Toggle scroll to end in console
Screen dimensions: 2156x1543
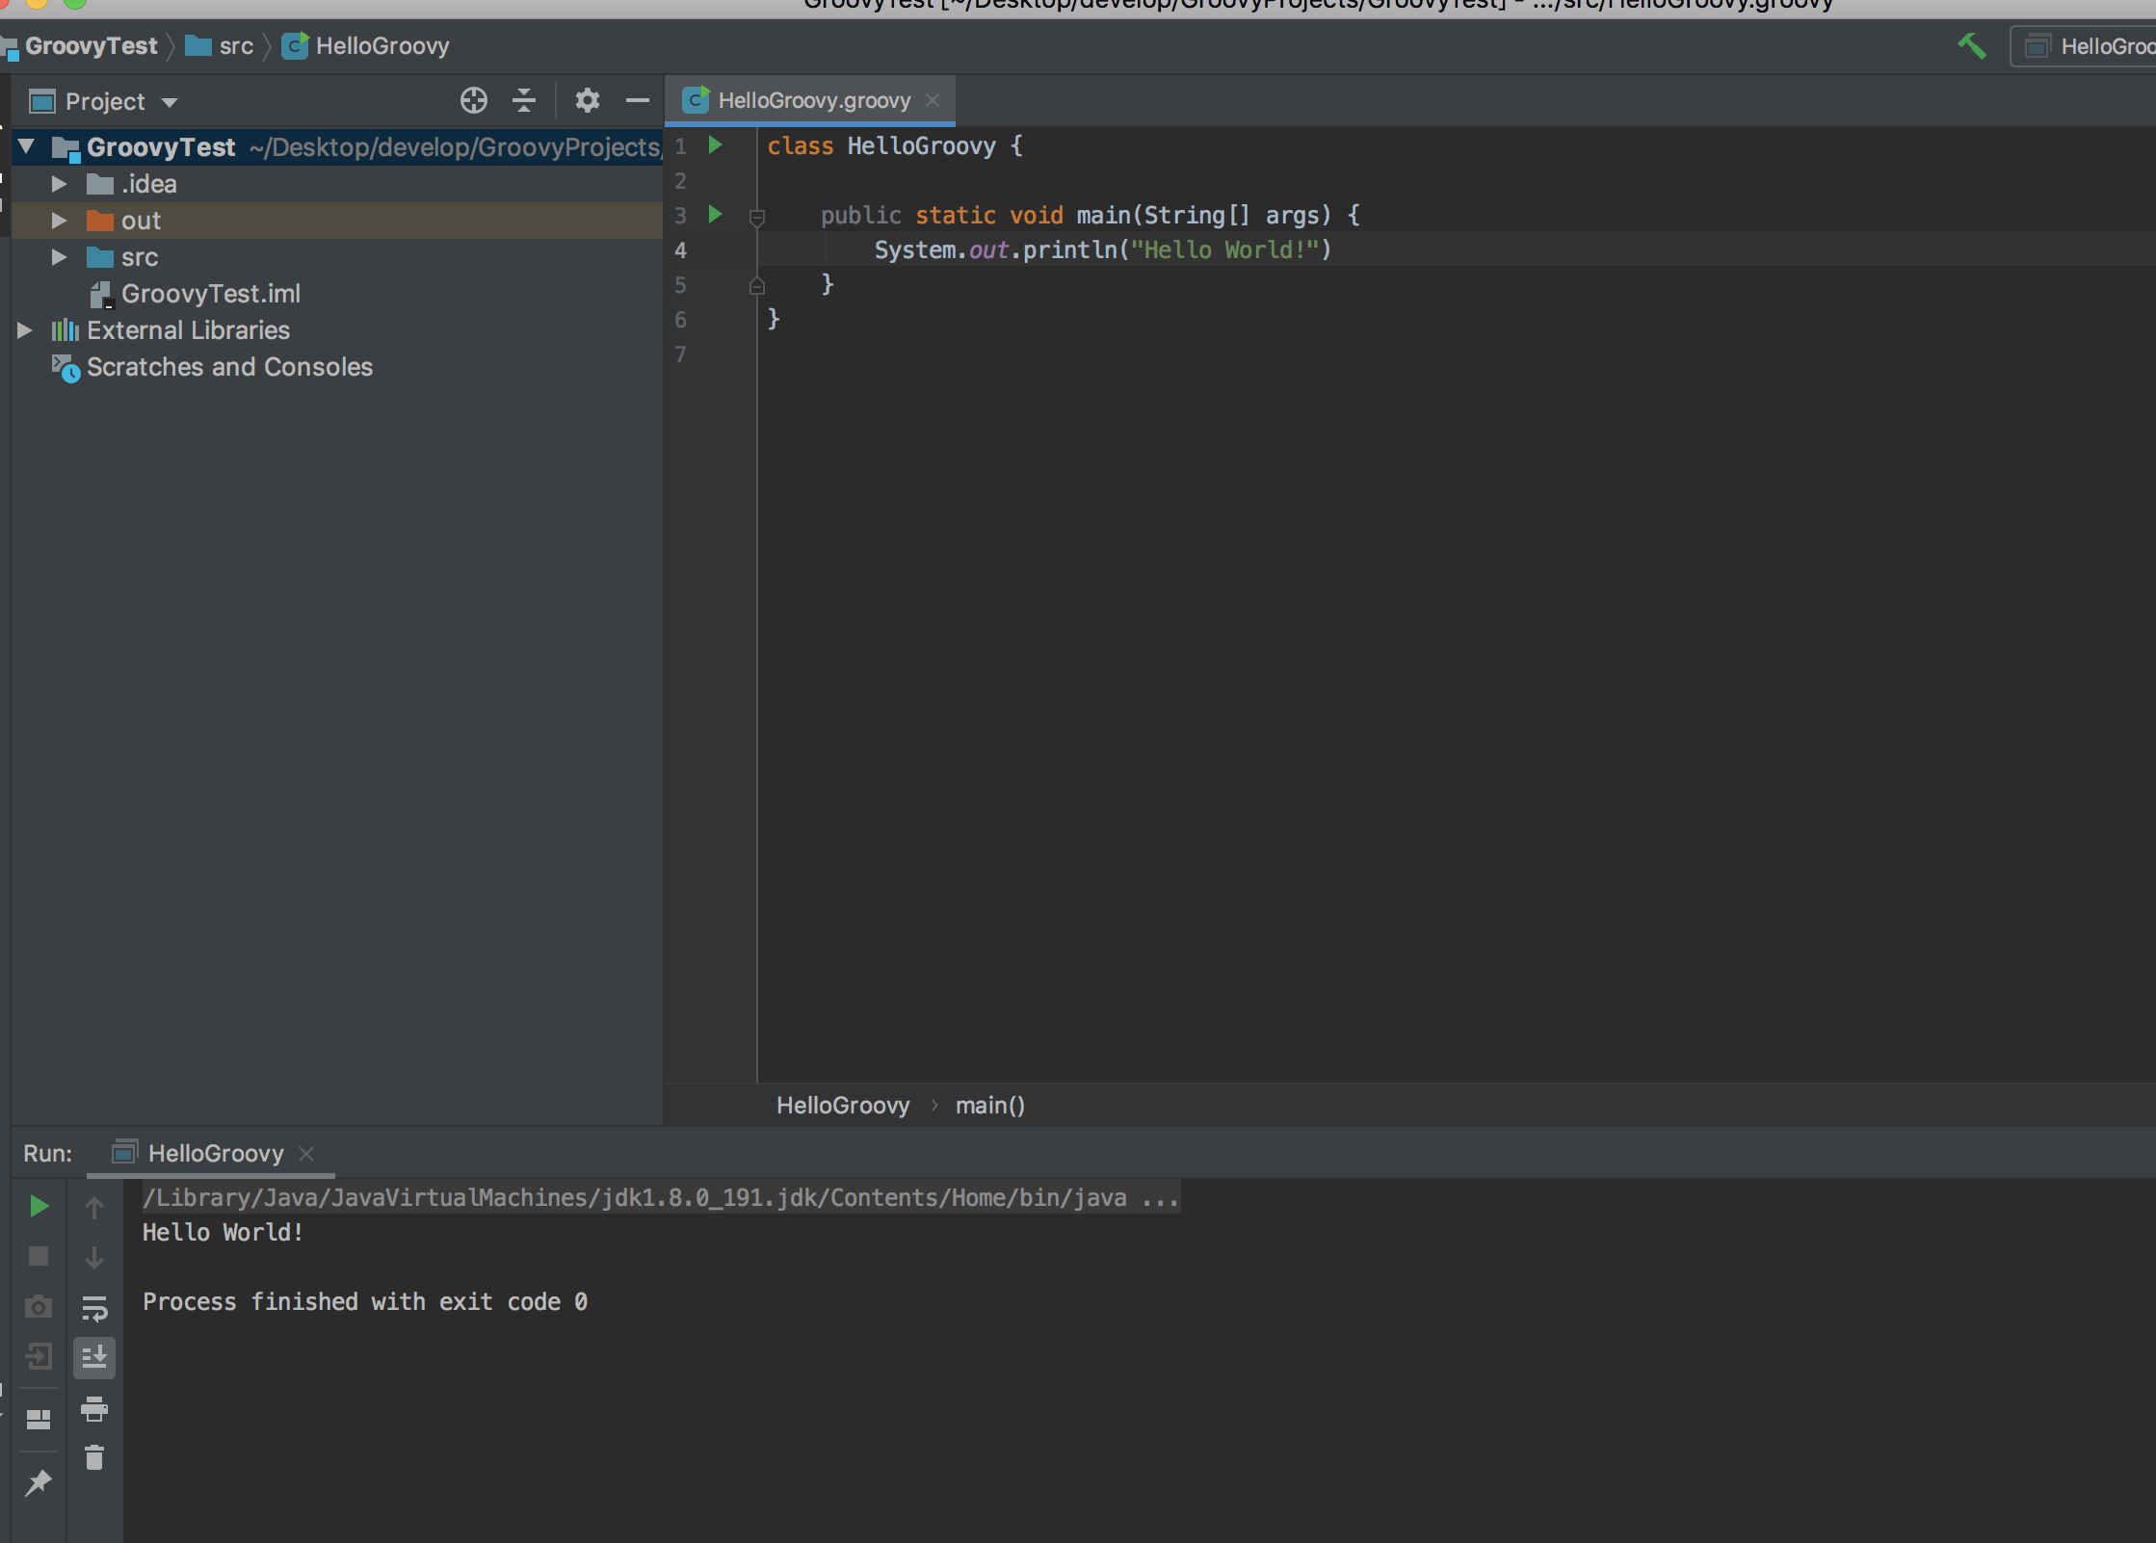(x=94, y=1358)
